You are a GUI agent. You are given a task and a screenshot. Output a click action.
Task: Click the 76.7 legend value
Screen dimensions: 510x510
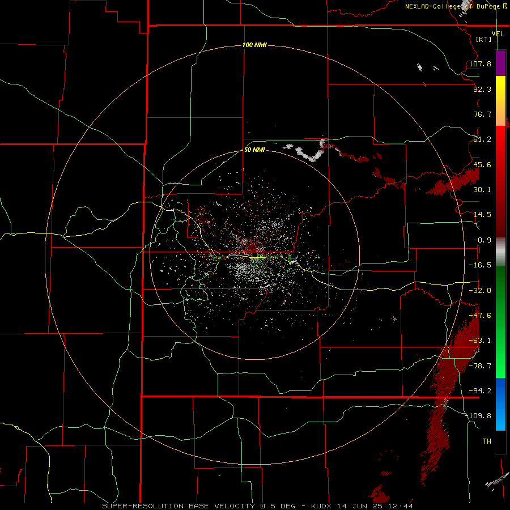[x=482, y=114]
